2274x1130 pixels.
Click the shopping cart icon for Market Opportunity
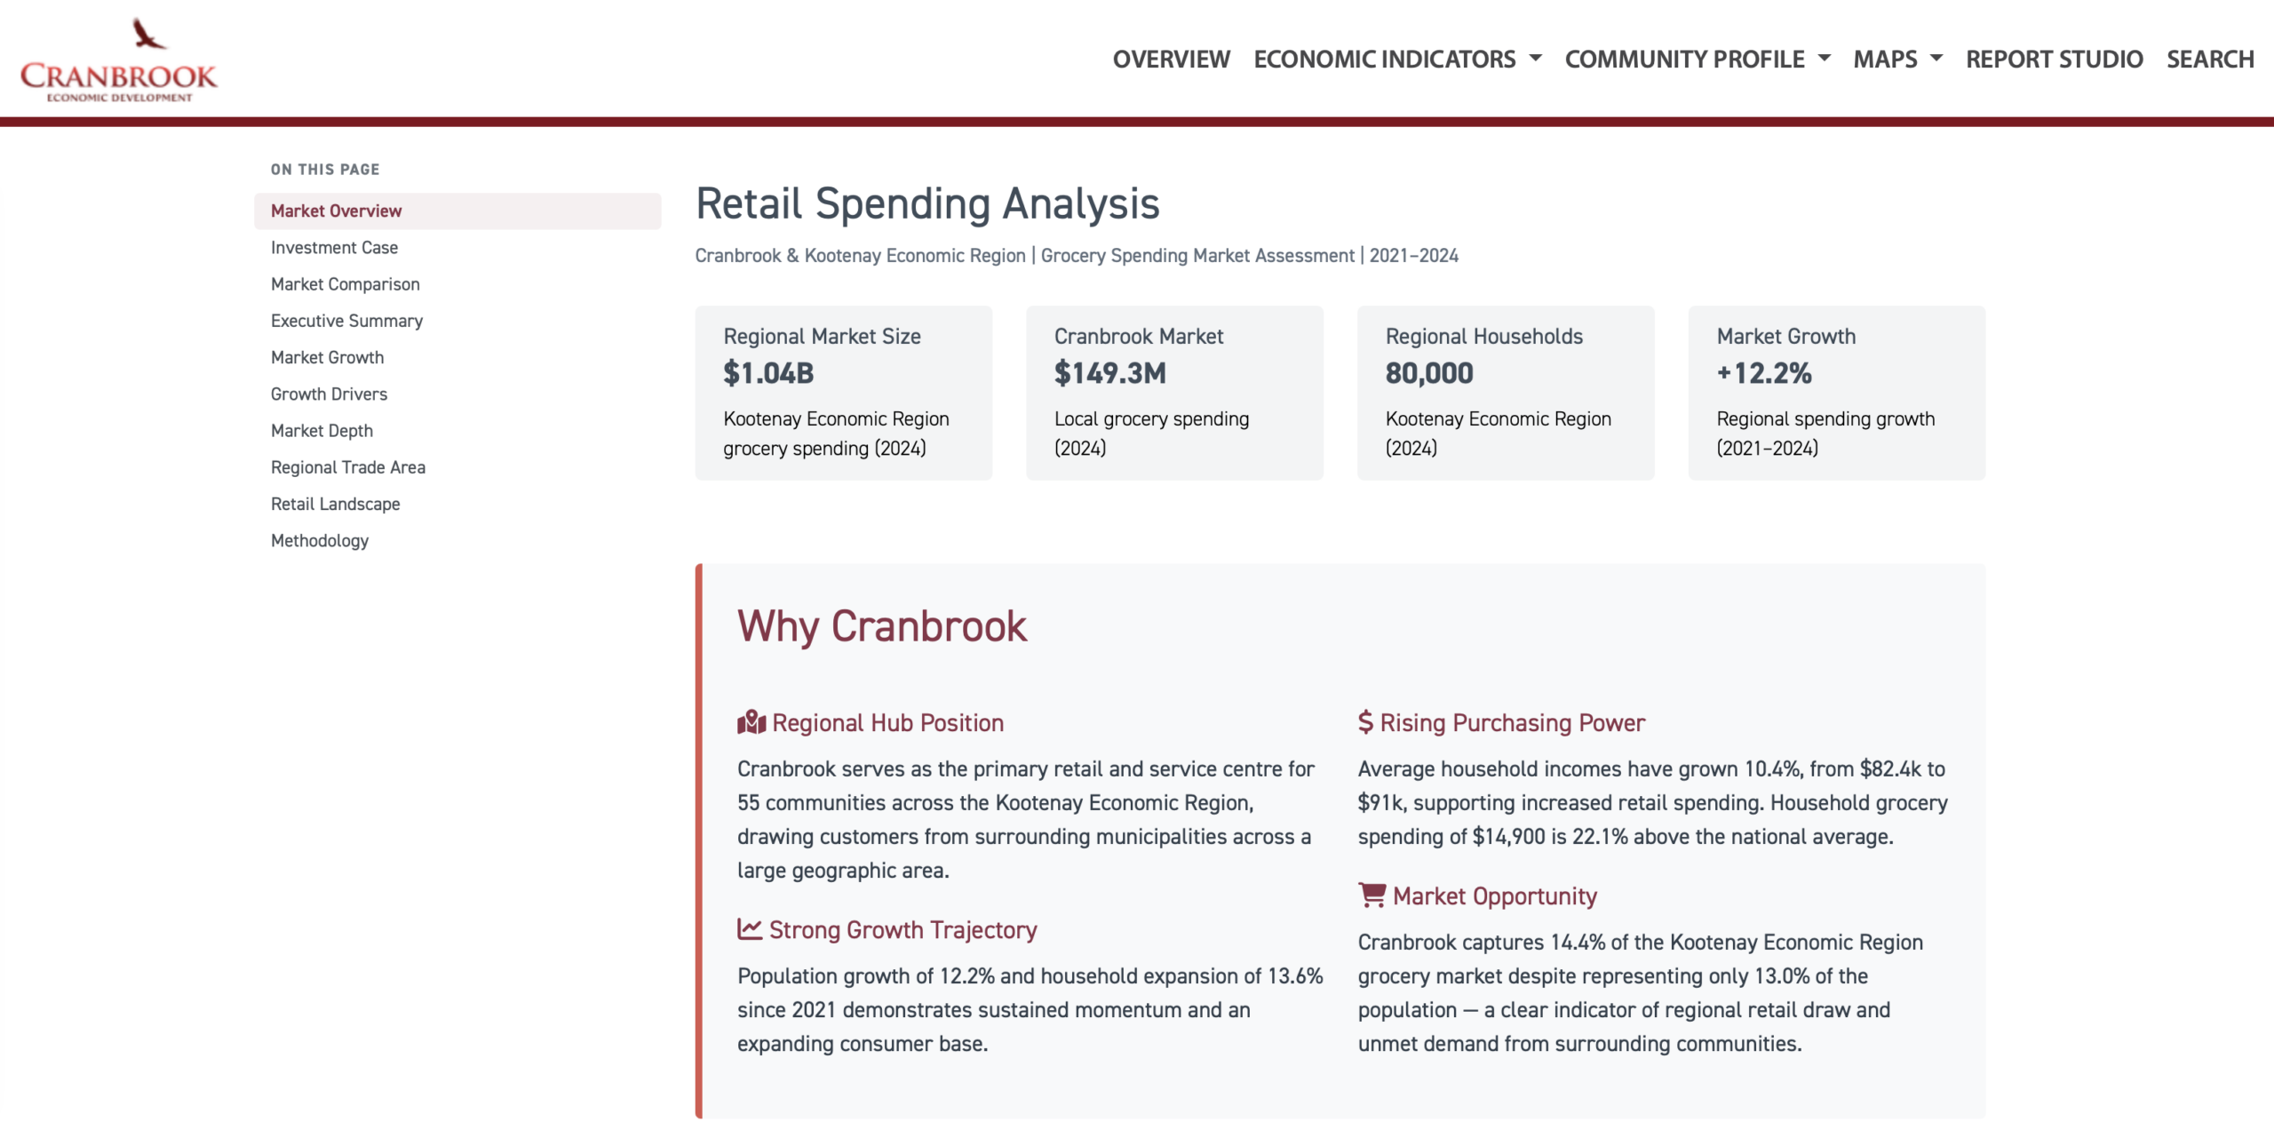click(x=1372, y=895)
